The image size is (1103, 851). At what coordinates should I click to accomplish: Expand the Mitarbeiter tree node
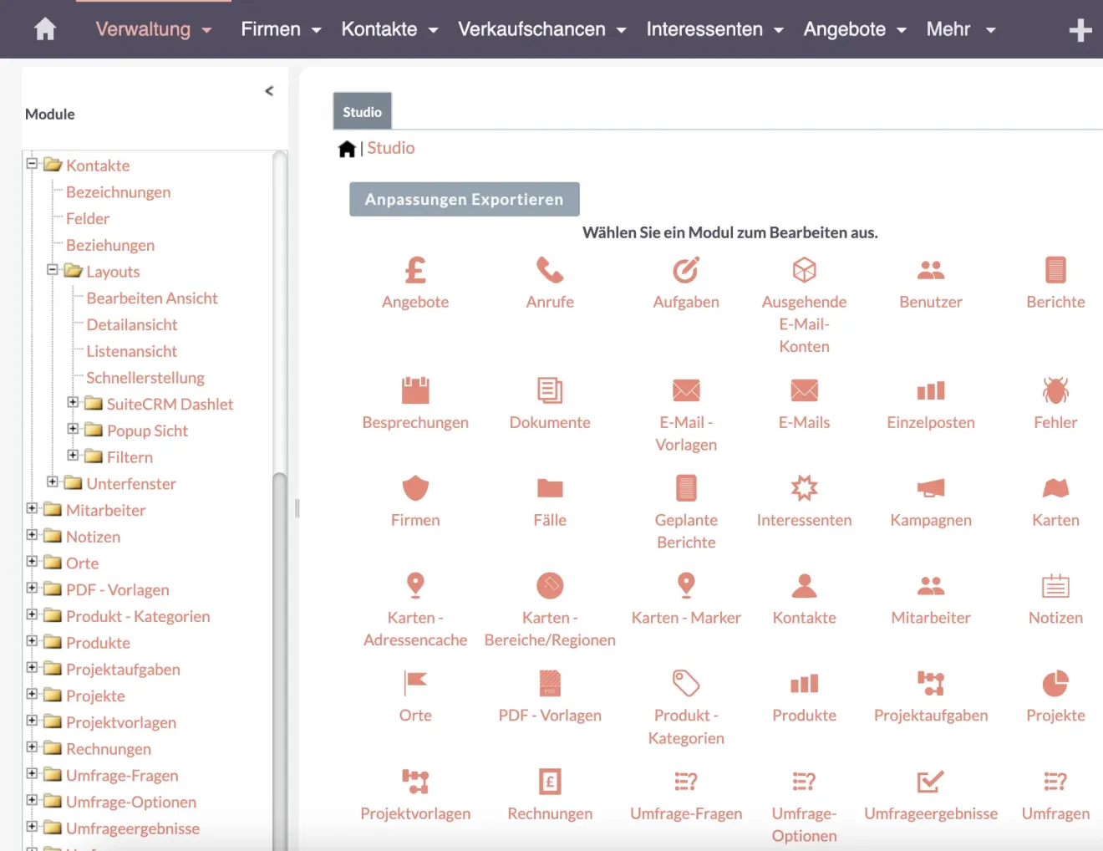click(30, 510)
